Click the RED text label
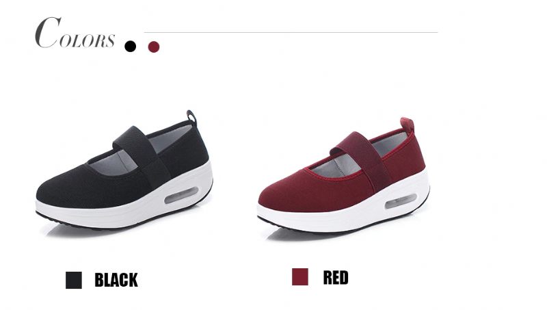 tap(336, 278)
